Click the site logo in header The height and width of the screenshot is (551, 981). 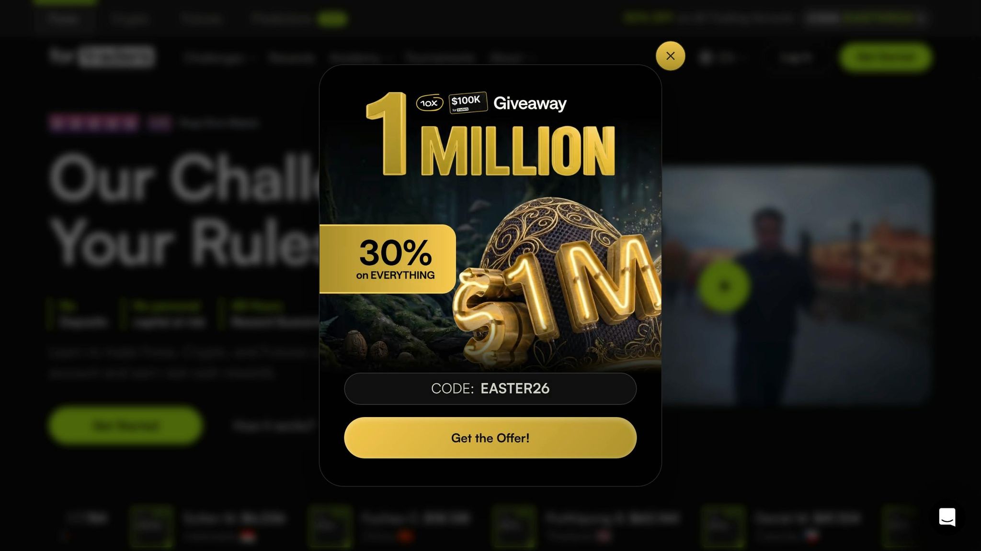pyautogui.click(x=102, y=57)
